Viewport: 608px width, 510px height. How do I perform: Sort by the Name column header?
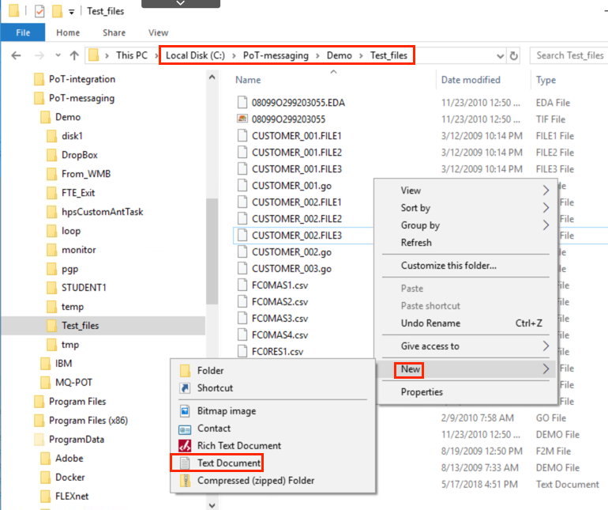(x=248, y=80)
